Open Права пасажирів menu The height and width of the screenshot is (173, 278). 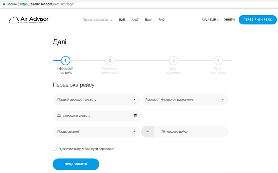(97, 20)
